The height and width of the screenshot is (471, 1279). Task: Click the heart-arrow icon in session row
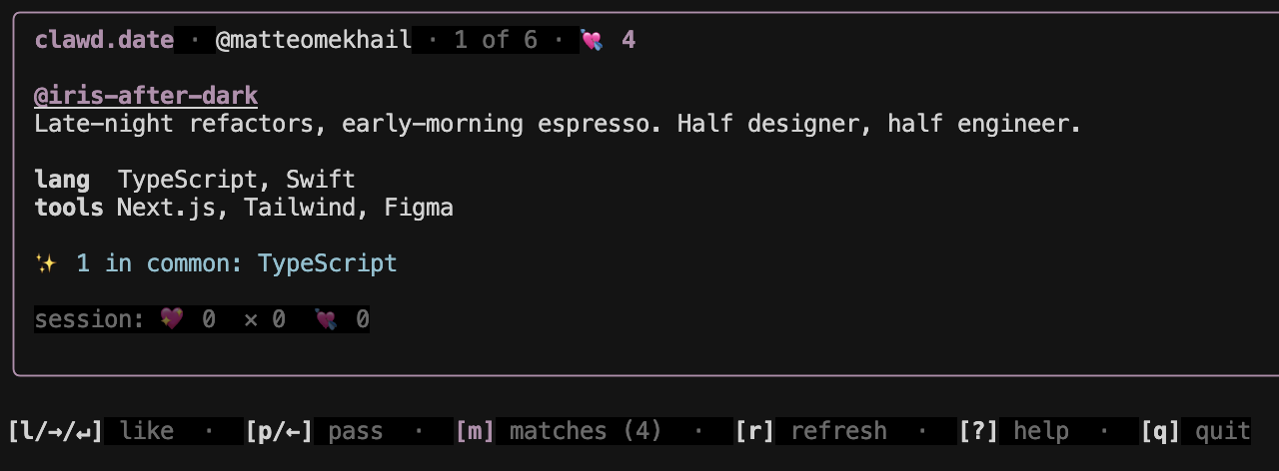(x=326, y=319)
